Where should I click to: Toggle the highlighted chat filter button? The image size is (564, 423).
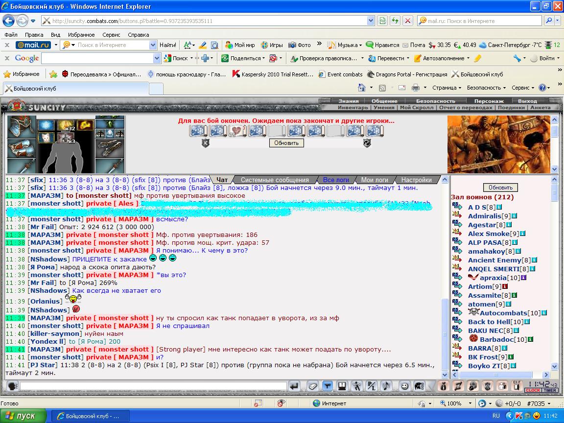point(328,386)
